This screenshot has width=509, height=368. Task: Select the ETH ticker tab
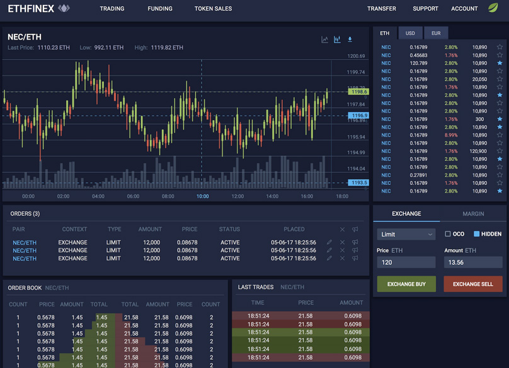(385, 33)
